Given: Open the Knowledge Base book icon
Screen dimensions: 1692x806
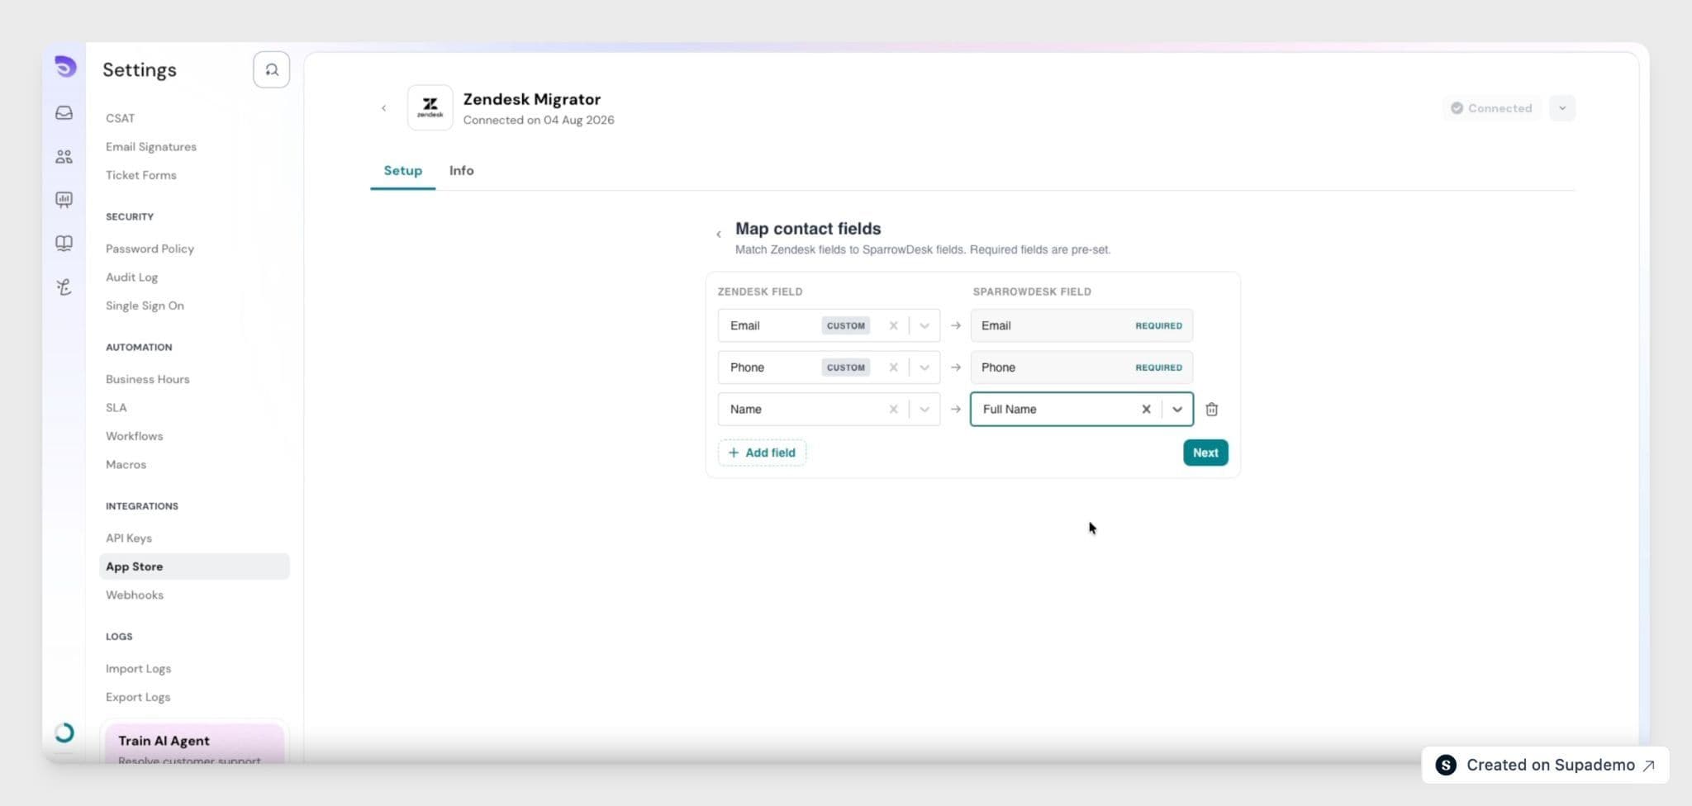Looking at the screenshot, I should [x=64, y=244].
